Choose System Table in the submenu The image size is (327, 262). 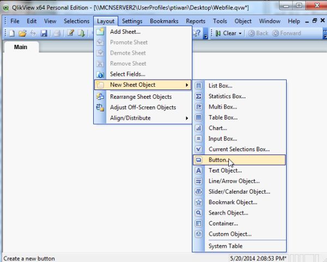pyautogui.click(x=239, y=246)
